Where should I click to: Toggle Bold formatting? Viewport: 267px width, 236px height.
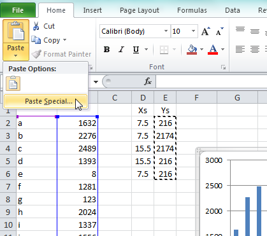106,50
